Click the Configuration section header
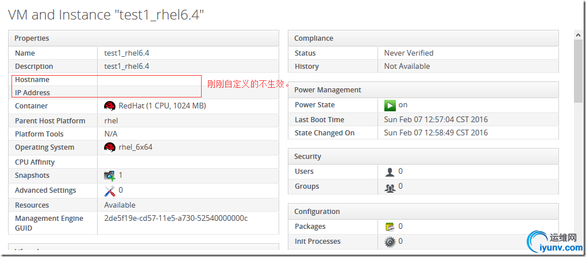 (423, 212)
